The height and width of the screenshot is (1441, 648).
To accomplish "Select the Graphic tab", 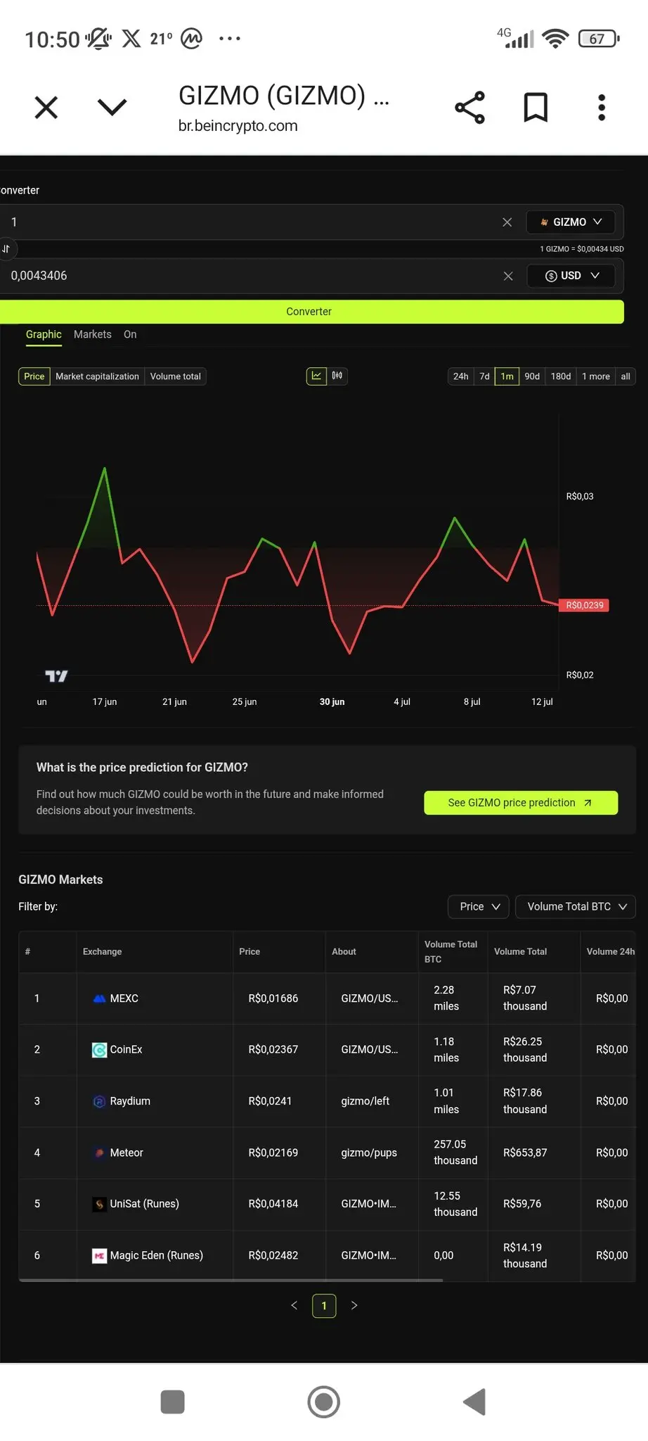I will point(44,334).
